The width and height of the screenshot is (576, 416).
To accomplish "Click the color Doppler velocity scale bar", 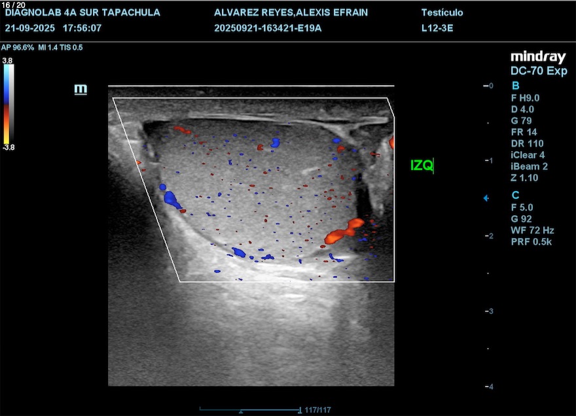I will click(7, 103).
